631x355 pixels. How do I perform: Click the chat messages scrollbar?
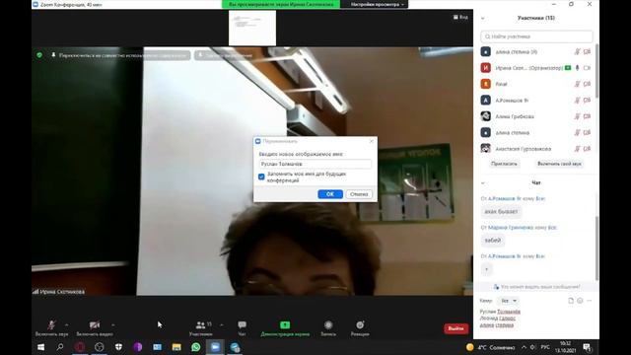click(596, 248)
